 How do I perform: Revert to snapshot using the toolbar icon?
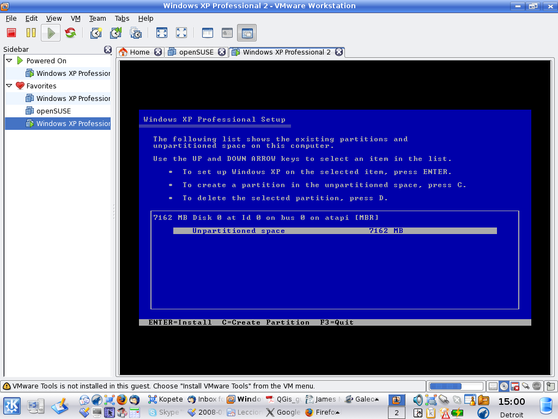pyautogui.click(x=116, y=33)
